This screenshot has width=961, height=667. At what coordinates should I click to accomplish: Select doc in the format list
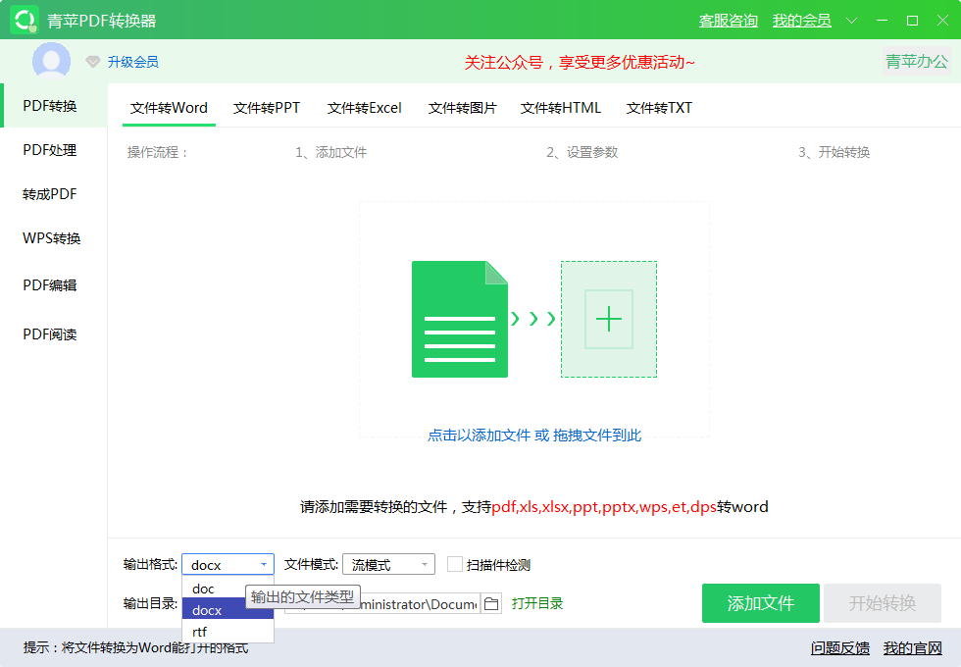coord(203,589)
